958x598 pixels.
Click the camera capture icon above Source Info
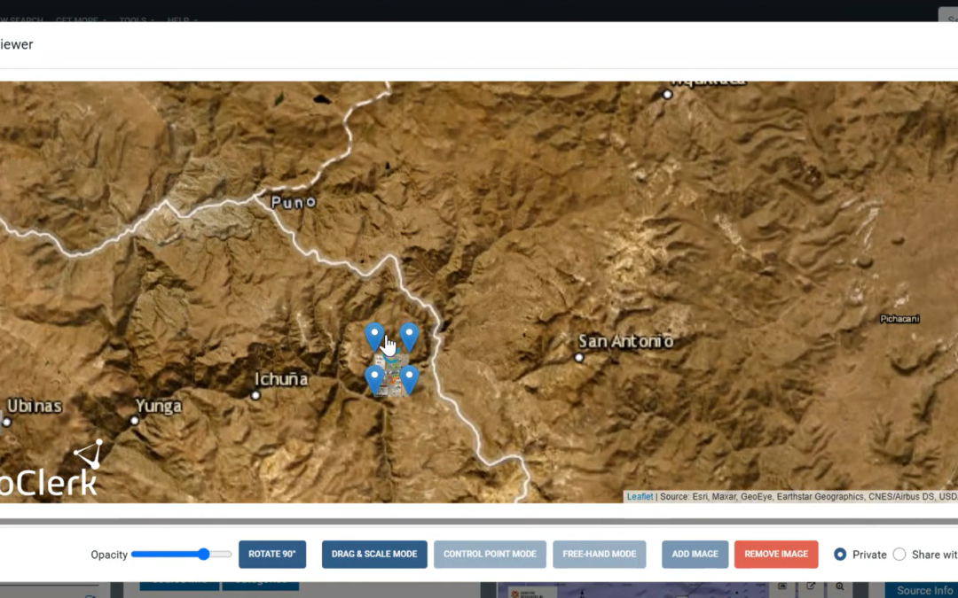tap(782, 586)
